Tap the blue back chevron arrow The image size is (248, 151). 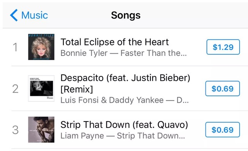pos(14,15)
